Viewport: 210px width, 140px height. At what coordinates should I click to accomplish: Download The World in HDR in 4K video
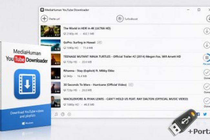(207, 31)
